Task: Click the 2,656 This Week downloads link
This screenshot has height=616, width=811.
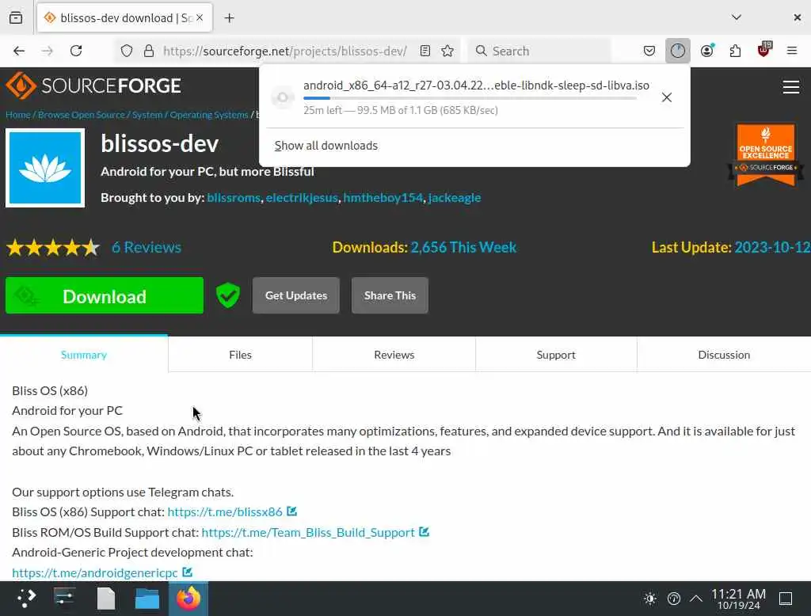Action: click(463, 247)
